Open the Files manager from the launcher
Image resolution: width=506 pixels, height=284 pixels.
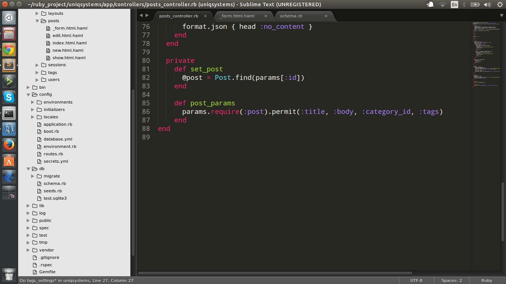click(9, 34)
